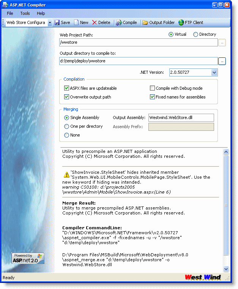Browse for Output directory button

tap(222, 61)
